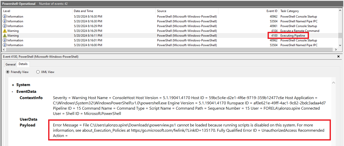This screenshot has width=344, height=146.
Task: Click the warning icon on the Event 4100 row
Action: coord(5,36)
